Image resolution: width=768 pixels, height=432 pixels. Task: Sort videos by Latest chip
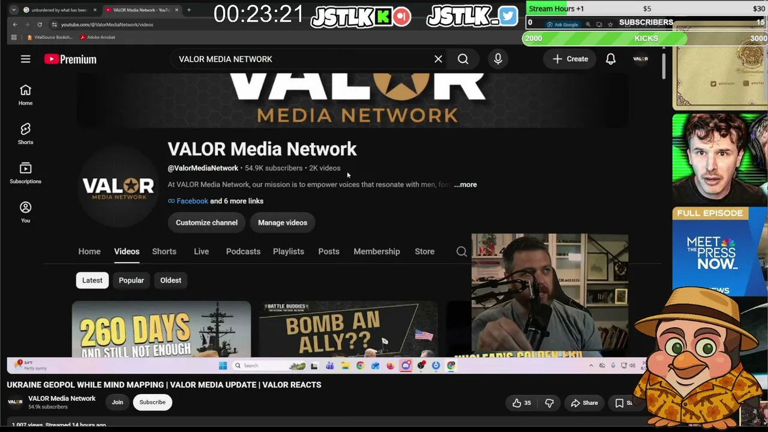[x=92, y=280]
